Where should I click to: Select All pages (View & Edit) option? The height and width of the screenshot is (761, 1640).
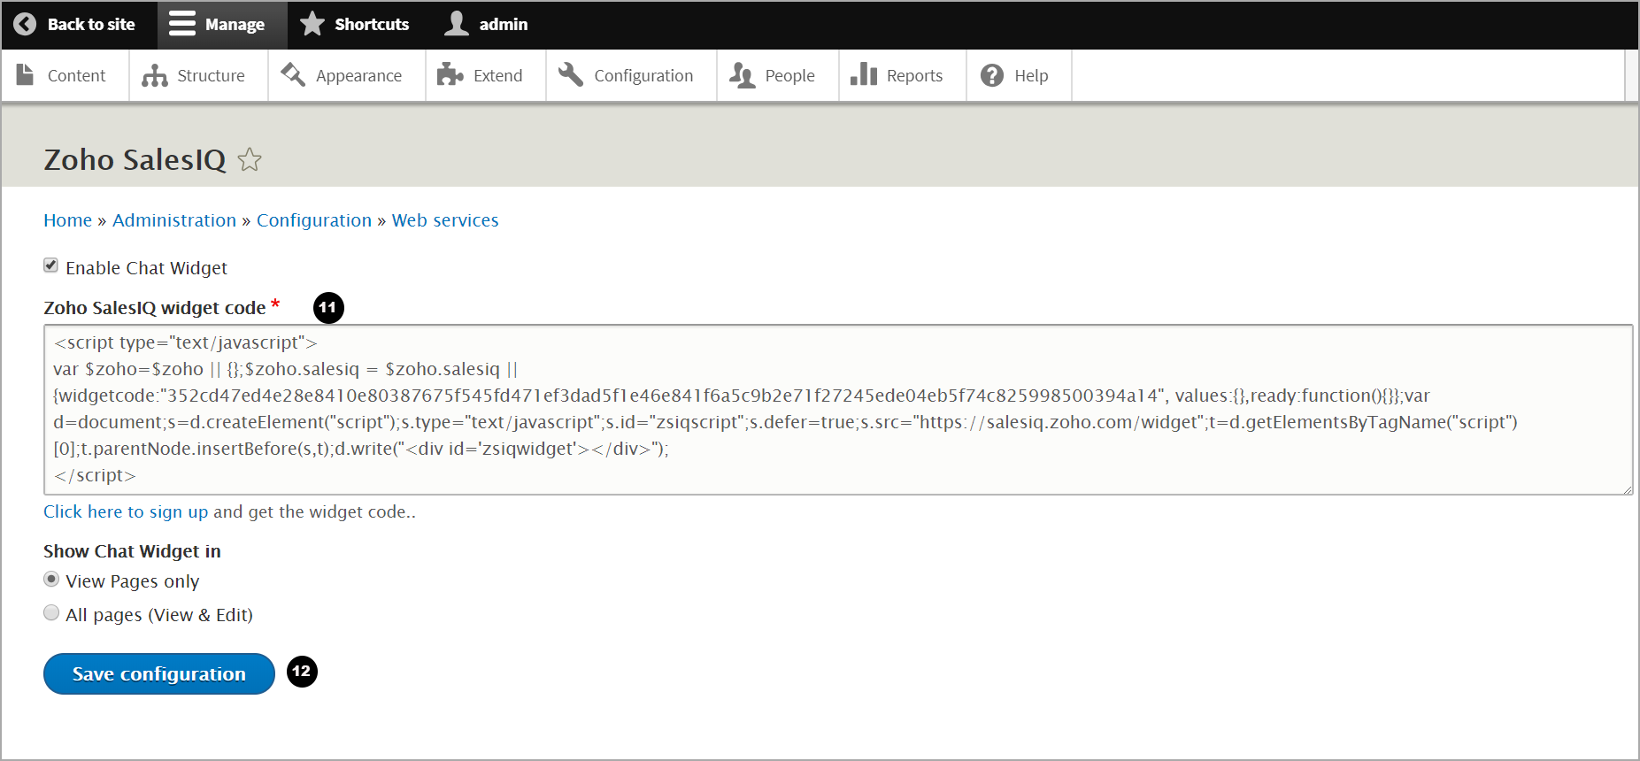(51, 613)
